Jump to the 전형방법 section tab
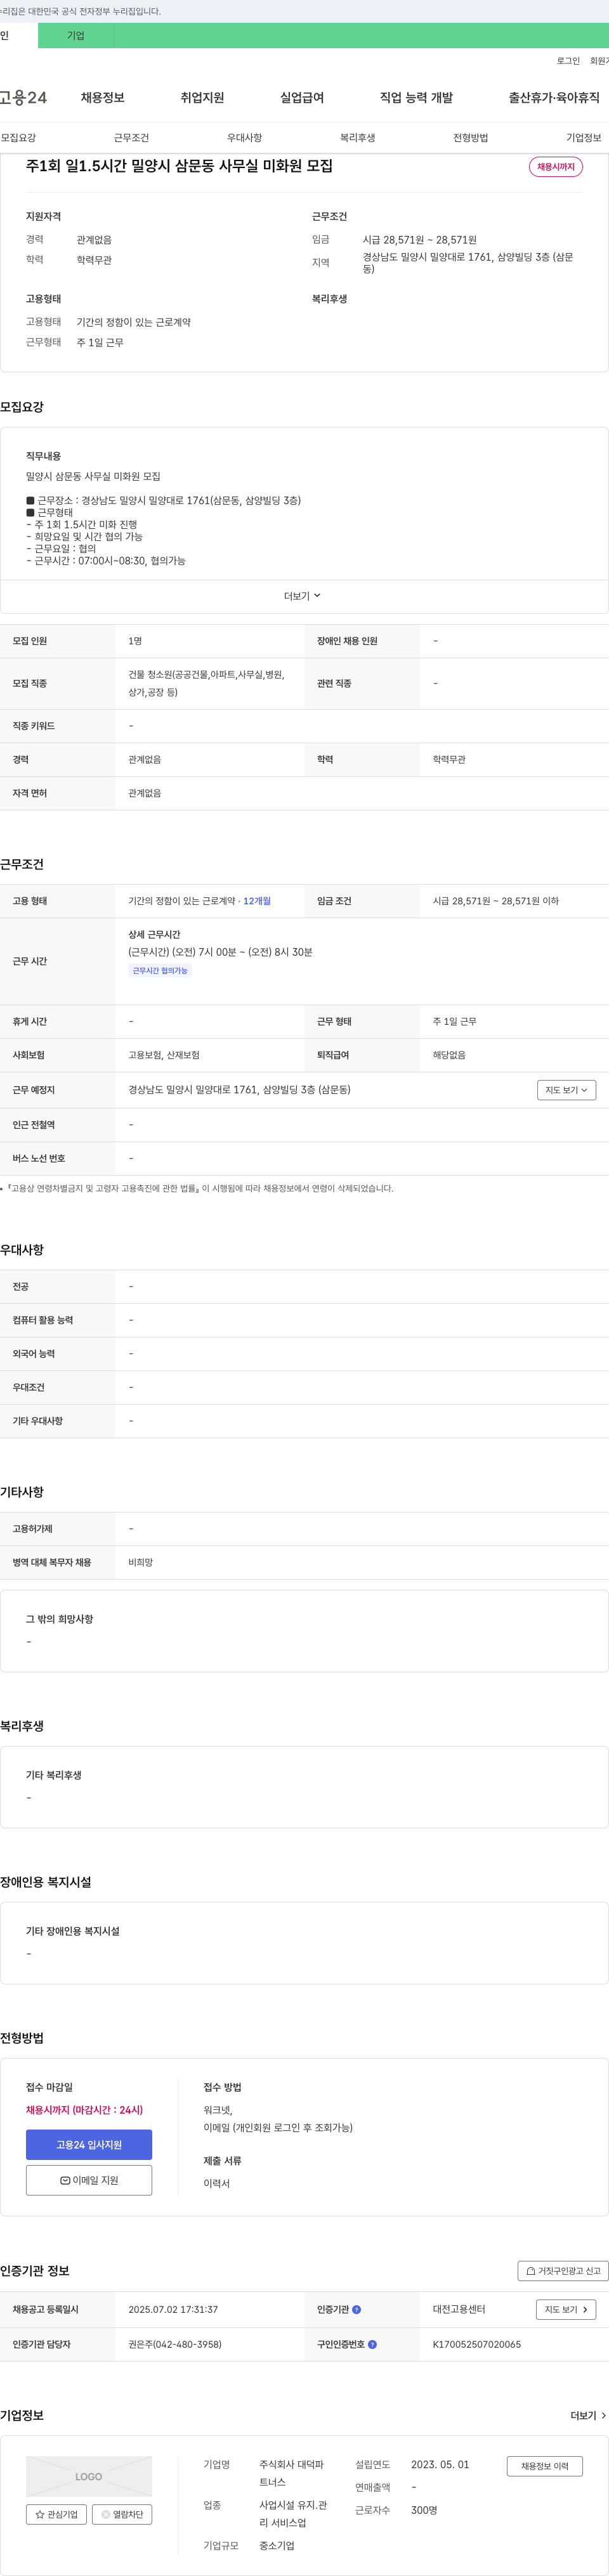Viewport: 609px width, 2576px height. [470, 138]
